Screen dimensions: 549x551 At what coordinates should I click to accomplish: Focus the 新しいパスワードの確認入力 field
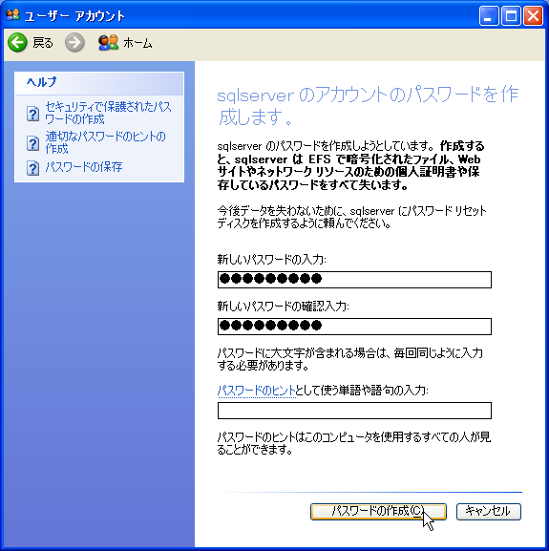point(354,327)
